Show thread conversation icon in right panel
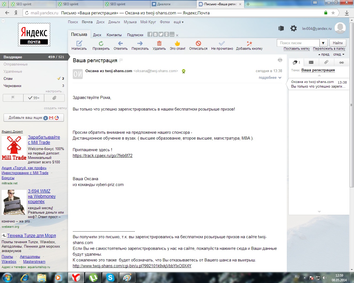The image size is (354, 283). pos(296,62)
